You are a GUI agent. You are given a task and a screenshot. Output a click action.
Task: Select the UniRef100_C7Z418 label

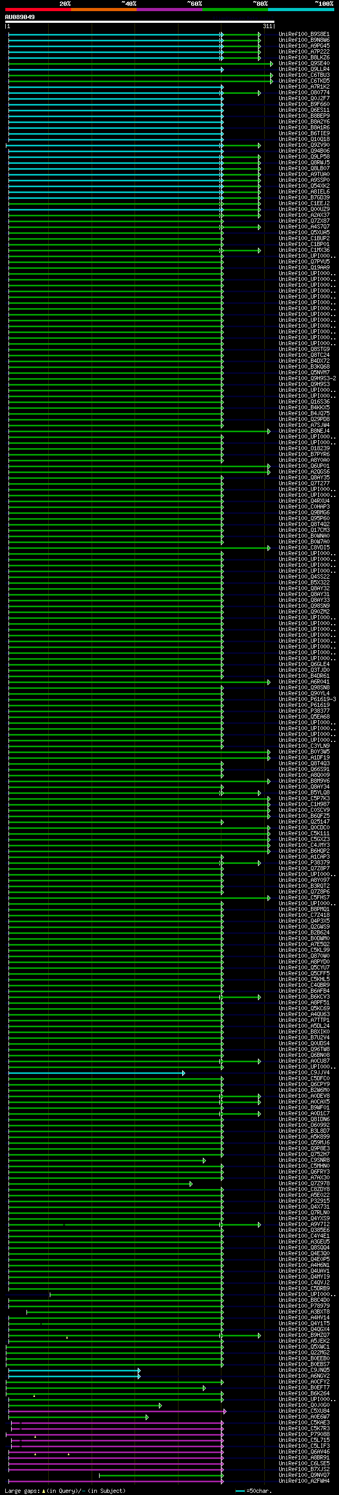point(304,915)
